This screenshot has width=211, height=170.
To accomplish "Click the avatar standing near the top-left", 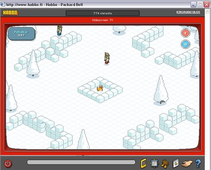I will [x=59, y=30].
